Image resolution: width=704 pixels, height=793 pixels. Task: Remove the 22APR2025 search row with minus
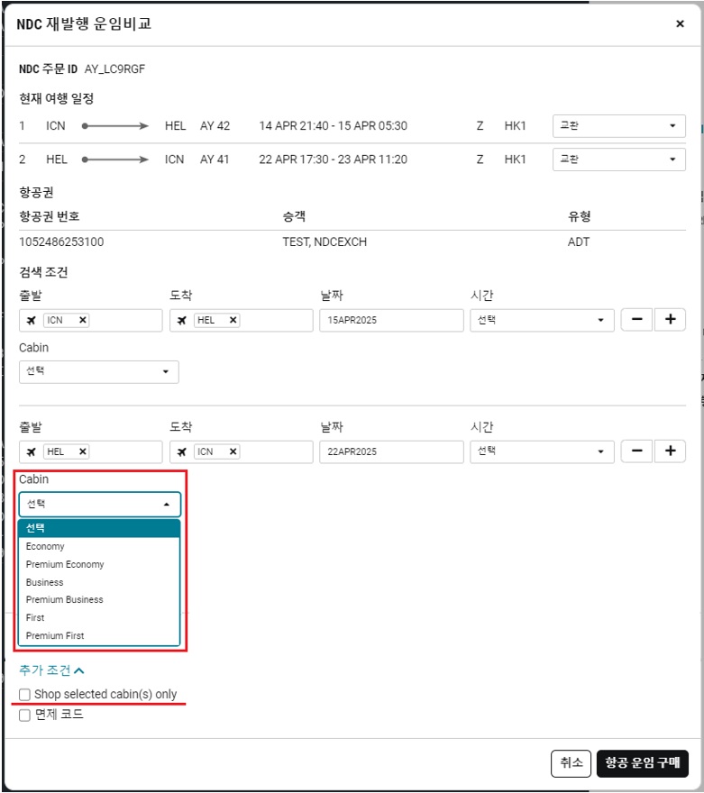point(636,451)
